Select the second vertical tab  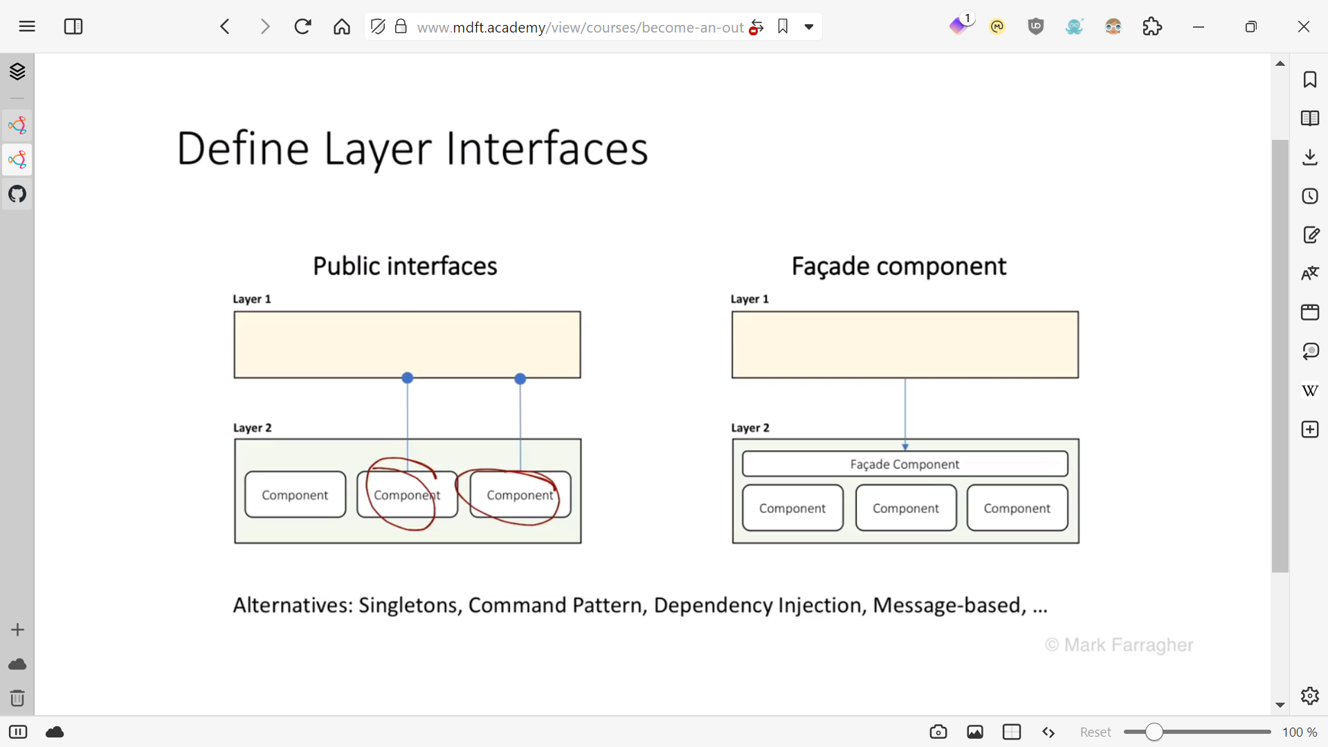[x=17, y=160]
